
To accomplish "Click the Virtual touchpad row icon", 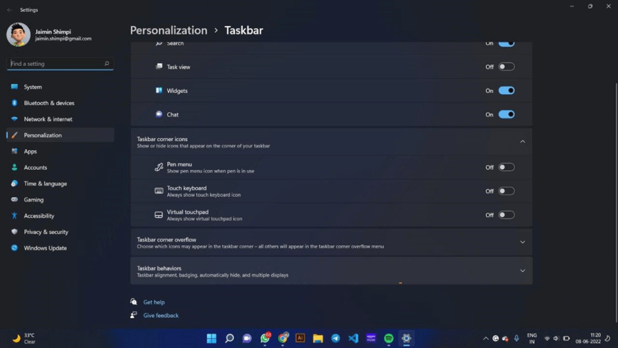I will click(159, 215).
